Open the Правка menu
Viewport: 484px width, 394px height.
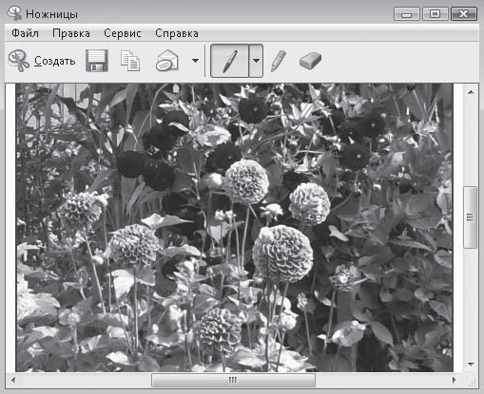(71, 33)
